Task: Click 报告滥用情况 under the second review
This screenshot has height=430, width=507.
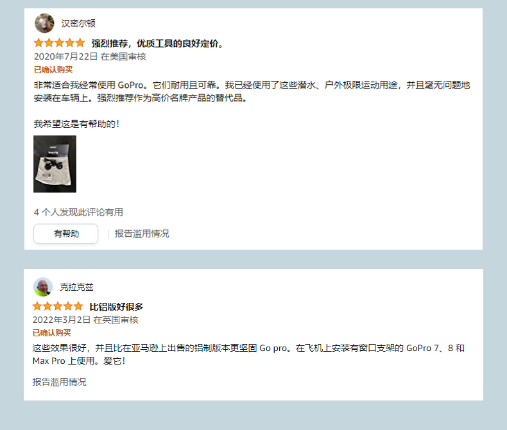Action: tap(60, 382)
